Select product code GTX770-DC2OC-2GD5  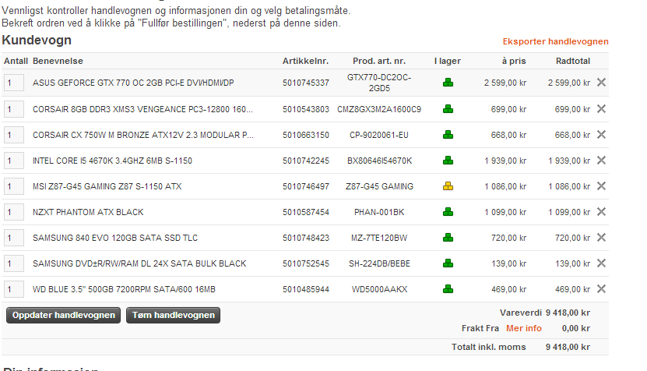pyautogui.click(x=379, y=83)
